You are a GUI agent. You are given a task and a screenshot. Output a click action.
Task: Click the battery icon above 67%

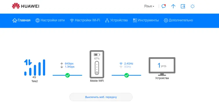tap(97, 55)
